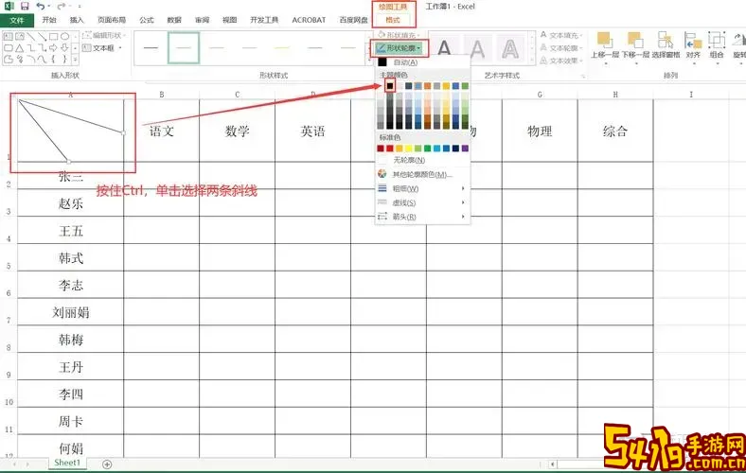Switch to 开始 Home tab

coord(49,20)
